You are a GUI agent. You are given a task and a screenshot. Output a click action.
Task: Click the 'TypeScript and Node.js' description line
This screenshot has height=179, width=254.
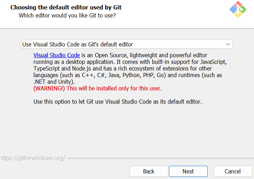63,68
